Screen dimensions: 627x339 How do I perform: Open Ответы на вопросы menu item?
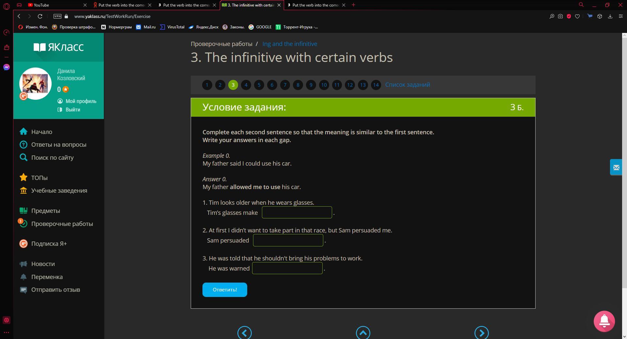(53, 144)
